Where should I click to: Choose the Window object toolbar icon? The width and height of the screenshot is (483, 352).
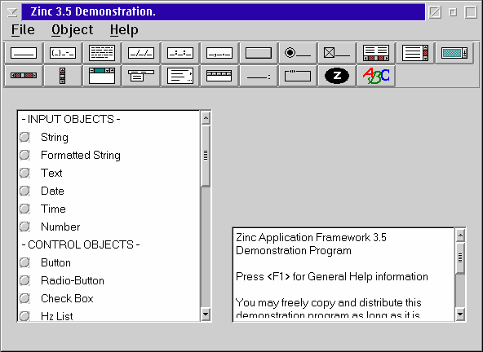[x=102, y=76]
